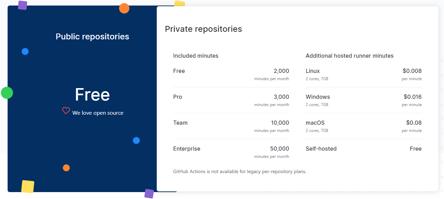Click the large green circle on left edge
The image size is (444, 199).
coord(7,93)
